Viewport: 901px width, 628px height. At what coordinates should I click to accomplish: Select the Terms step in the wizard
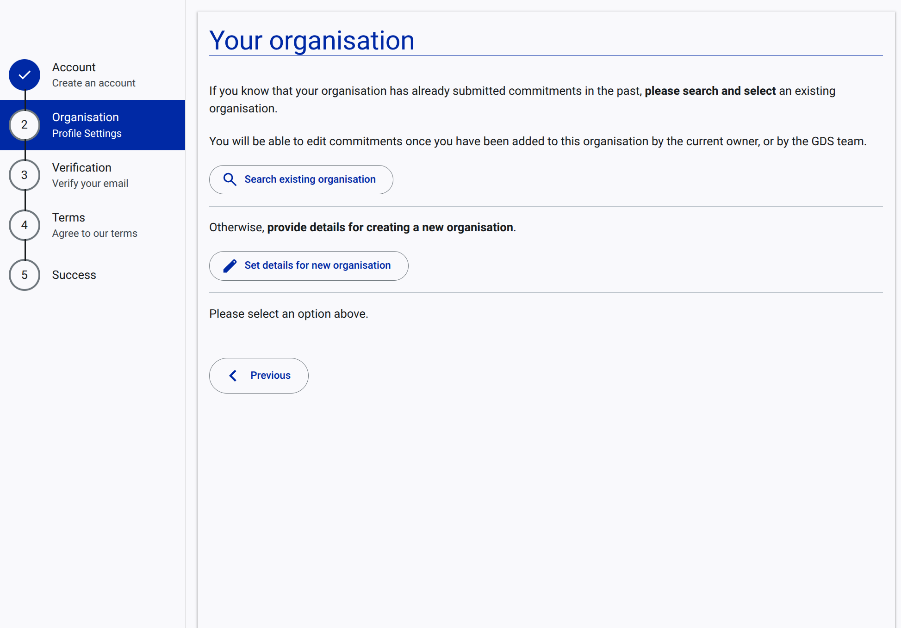[68, 217]
